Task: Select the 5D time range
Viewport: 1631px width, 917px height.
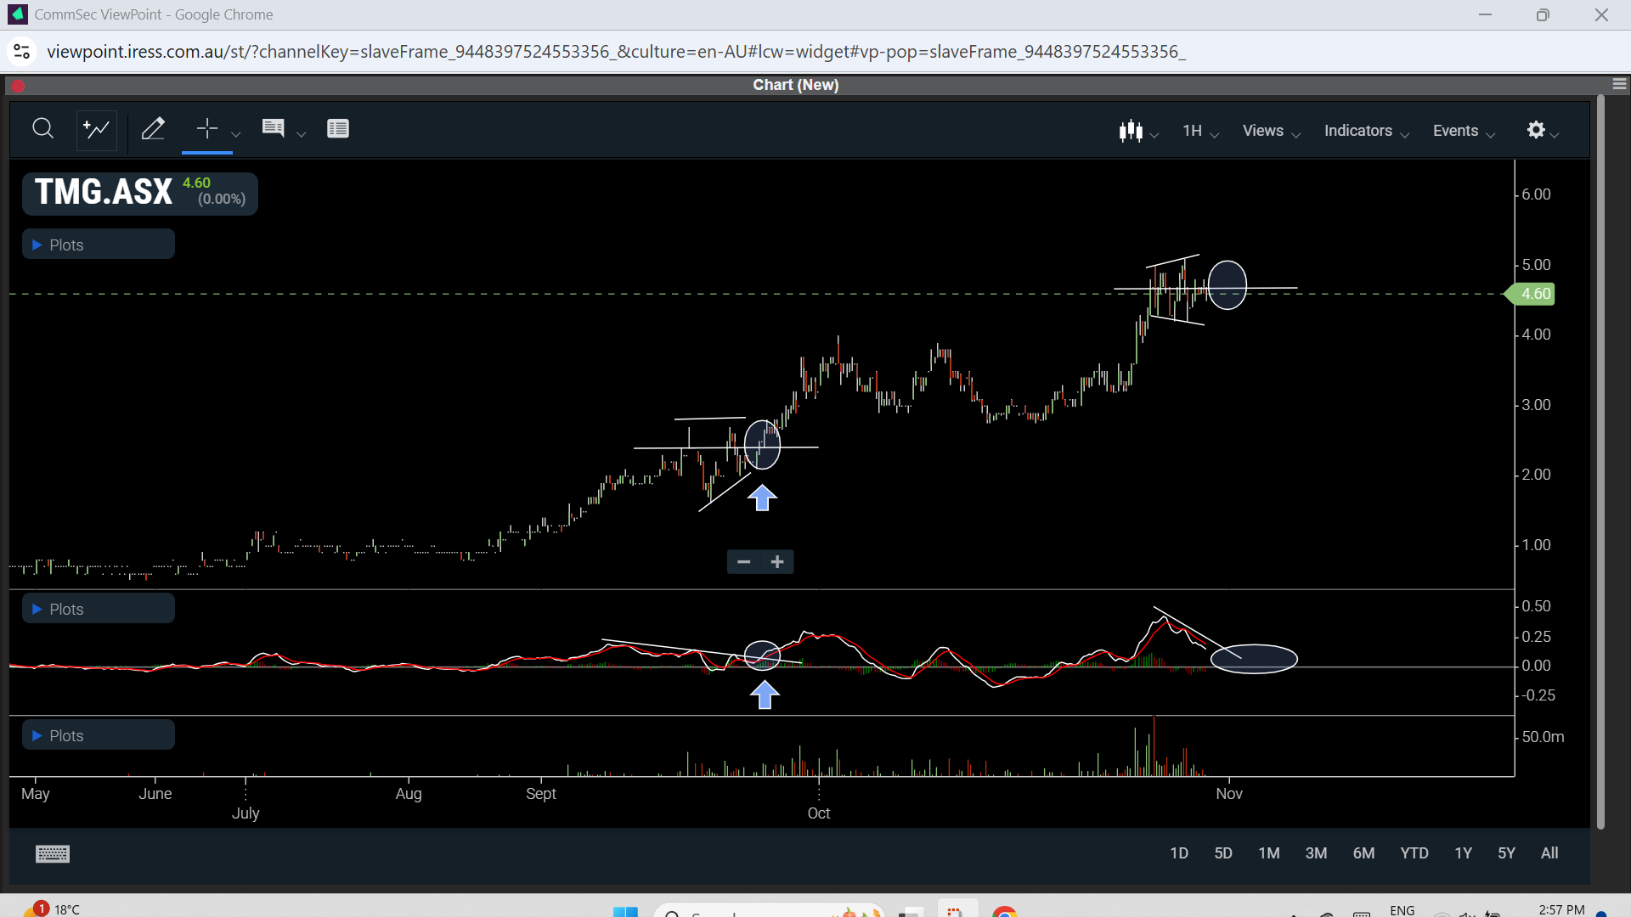Action: coord(1223,853)
